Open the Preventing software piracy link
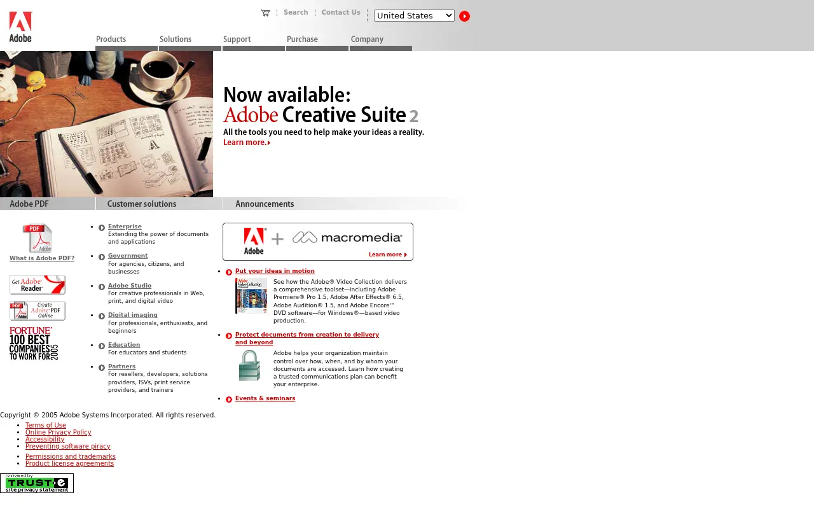The width and height of the screenshot is (814, 509). 68,447
